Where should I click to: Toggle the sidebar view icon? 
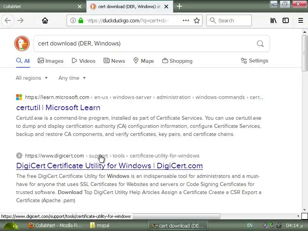click(285, 20)
